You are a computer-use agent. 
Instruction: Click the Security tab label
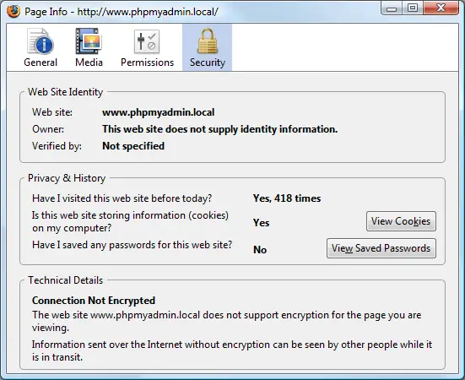208,62
